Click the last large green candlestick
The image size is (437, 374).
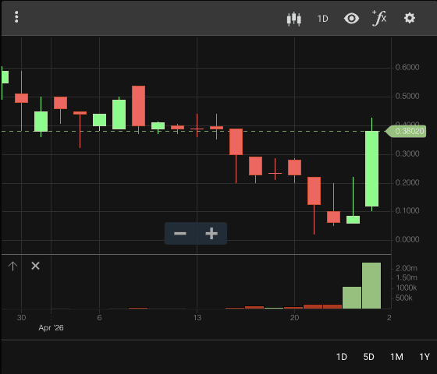click(x=371, y=168)
